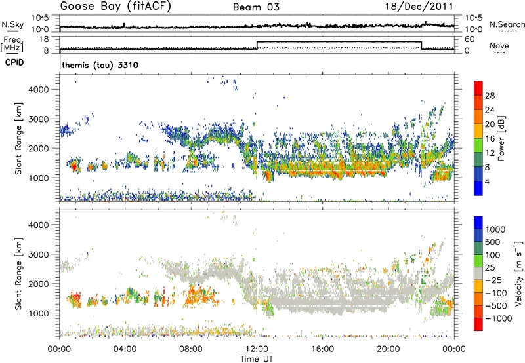This screenshot has width=525, height=363.
Task: Click the 'Power [dB]' colorbar title
Action: coord(501,138)
